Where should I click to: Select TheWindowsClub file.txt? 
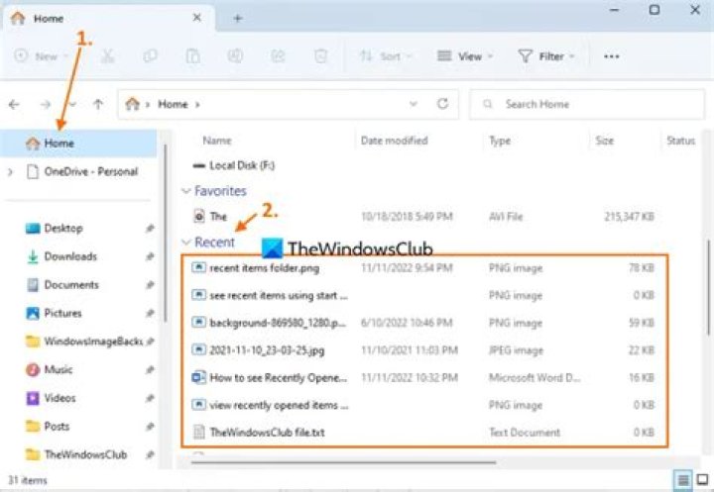(423, 432)
